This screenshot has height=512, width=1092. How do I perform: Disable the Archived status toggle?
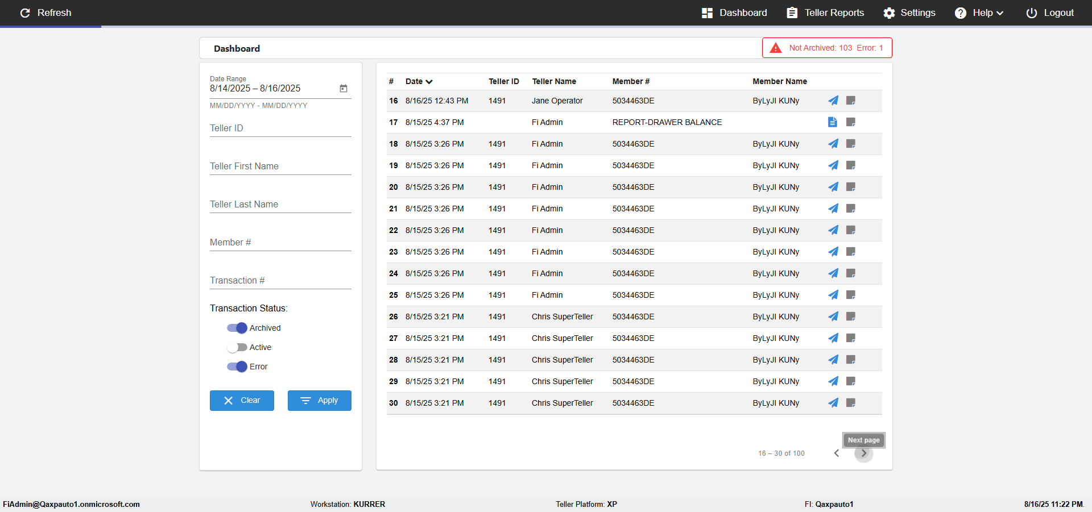tap(237, 328)
